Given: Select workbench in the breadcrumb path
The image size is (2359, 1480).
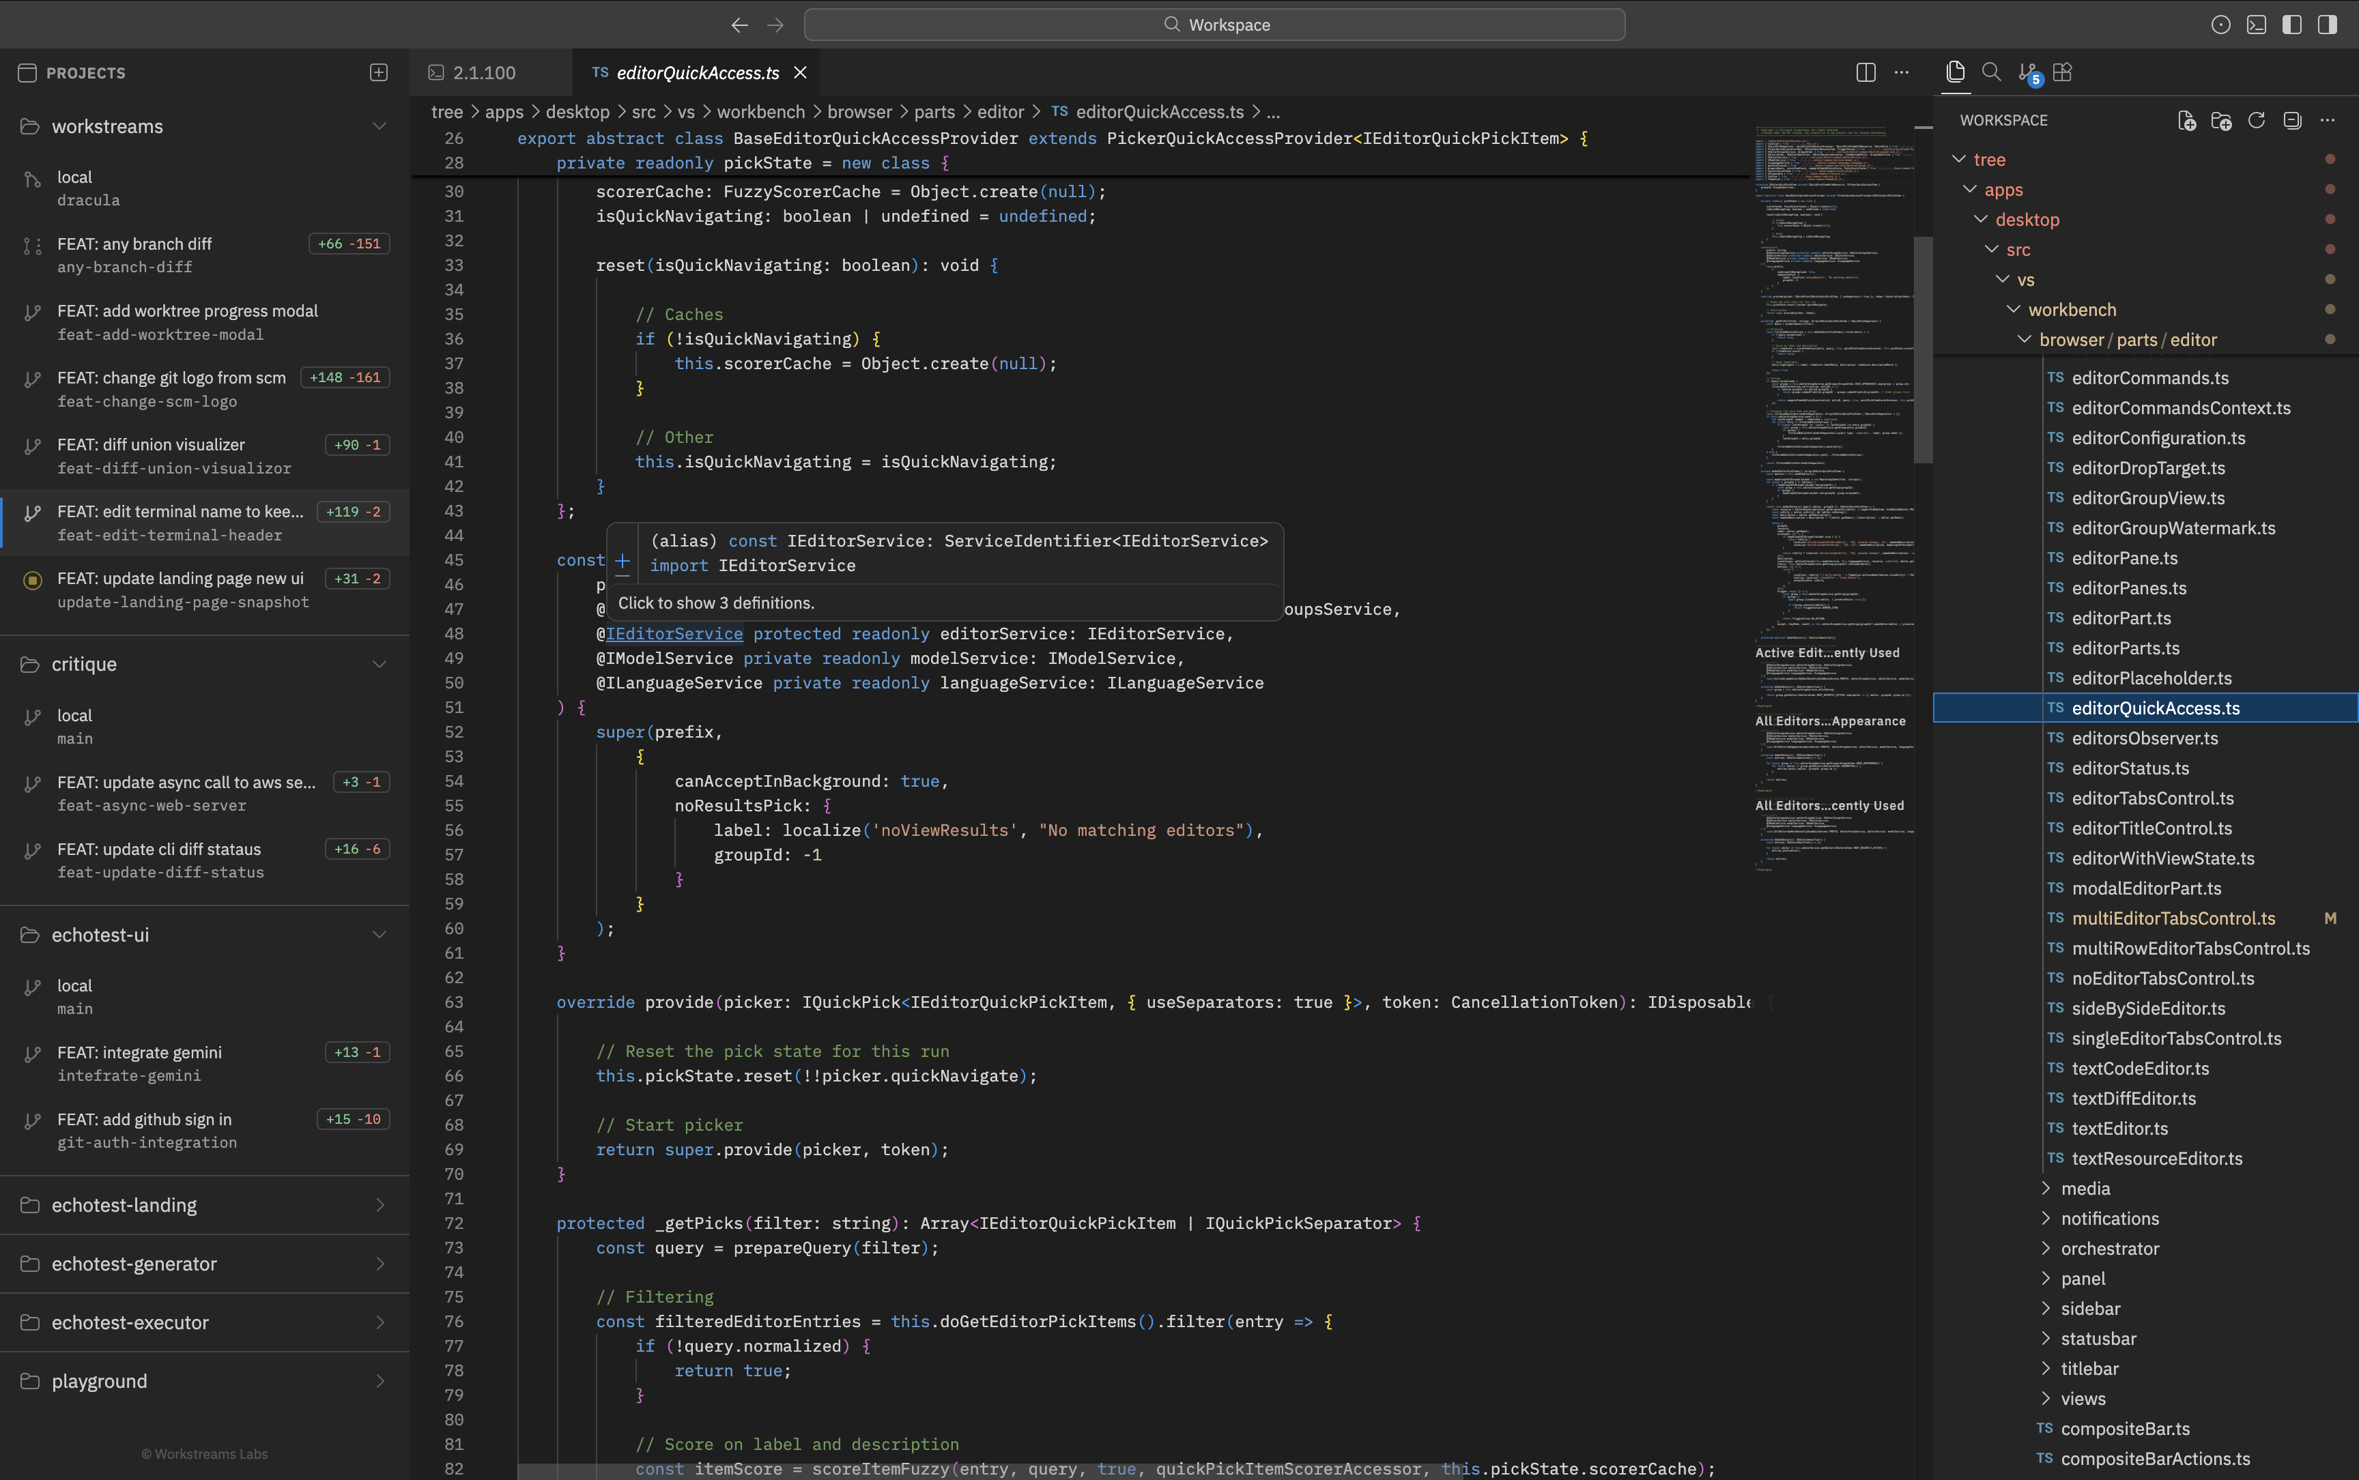Looking at the screenshot, I should pos(762,112).
